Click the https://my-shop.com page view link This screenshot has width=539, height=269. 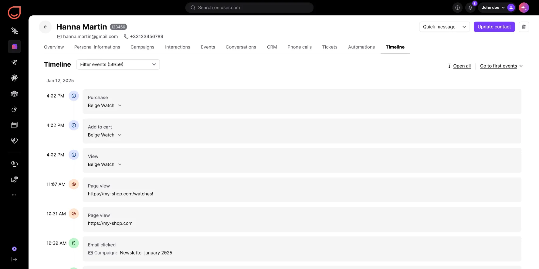point(110,223)
